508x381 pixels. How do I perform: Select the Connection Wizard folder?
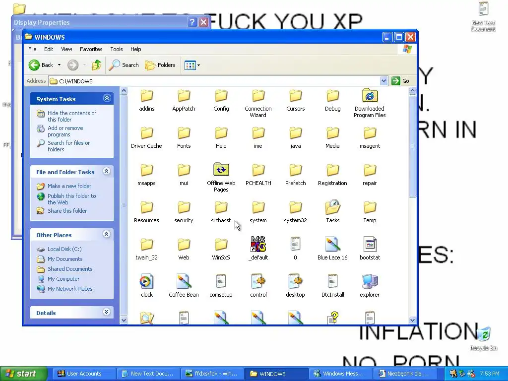click(258, 104)
